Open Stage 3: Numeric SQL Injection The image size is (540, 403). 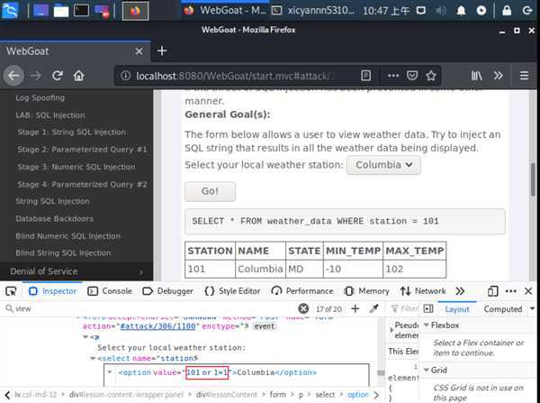pos(76,167)
